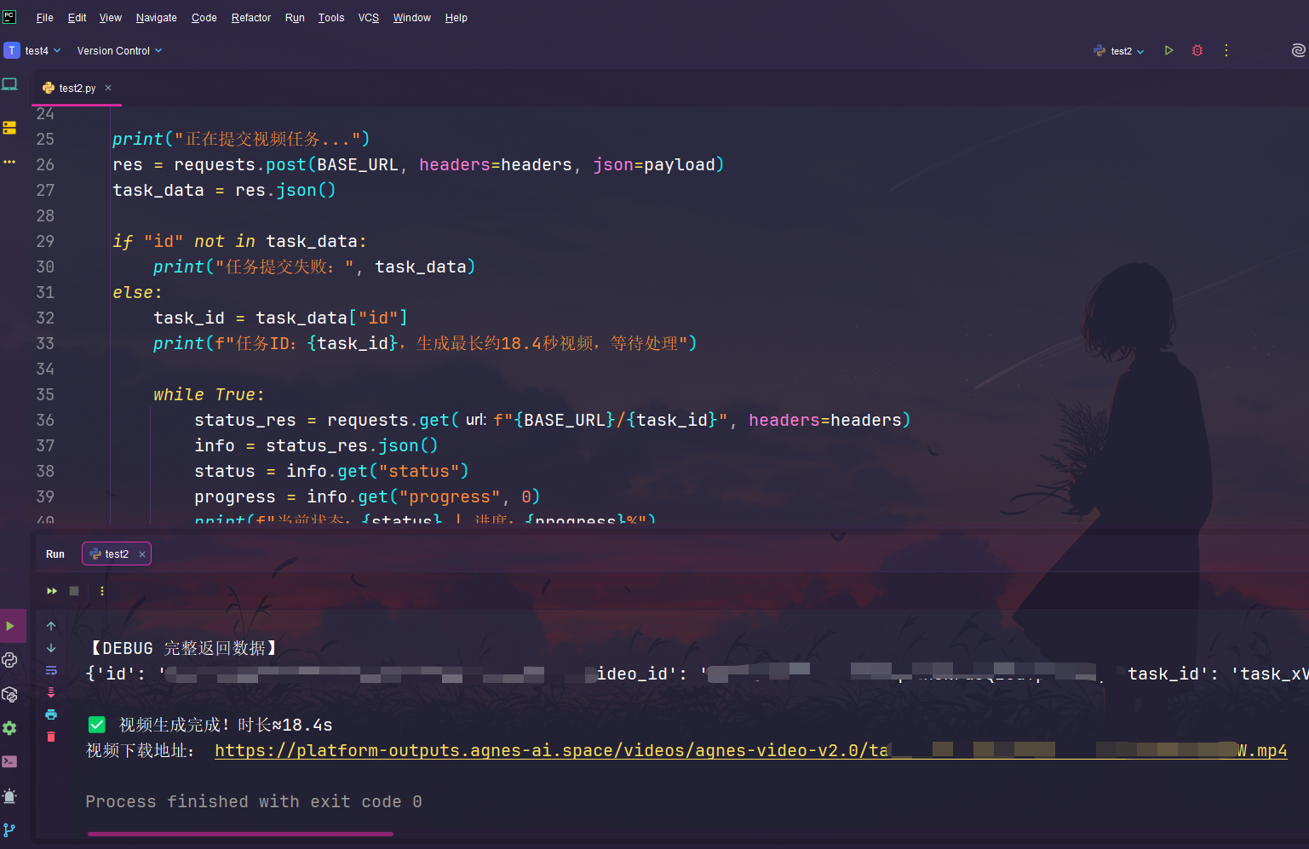Viewport: 1309px width, 849px height.
Task: Click the T project badge icon
Action: [12, 50]
